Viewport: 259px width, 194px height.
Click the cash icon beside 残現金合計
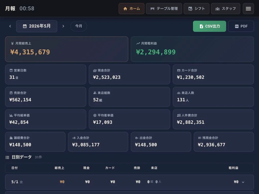click(x=200, y=138)
